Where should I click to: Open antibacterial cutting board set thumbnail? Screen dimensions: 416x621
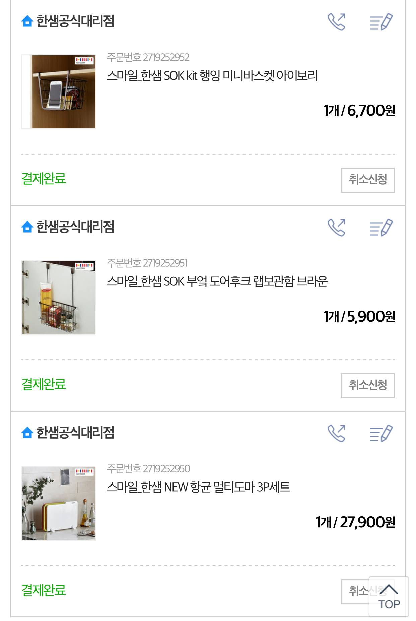tap(59, 503)
